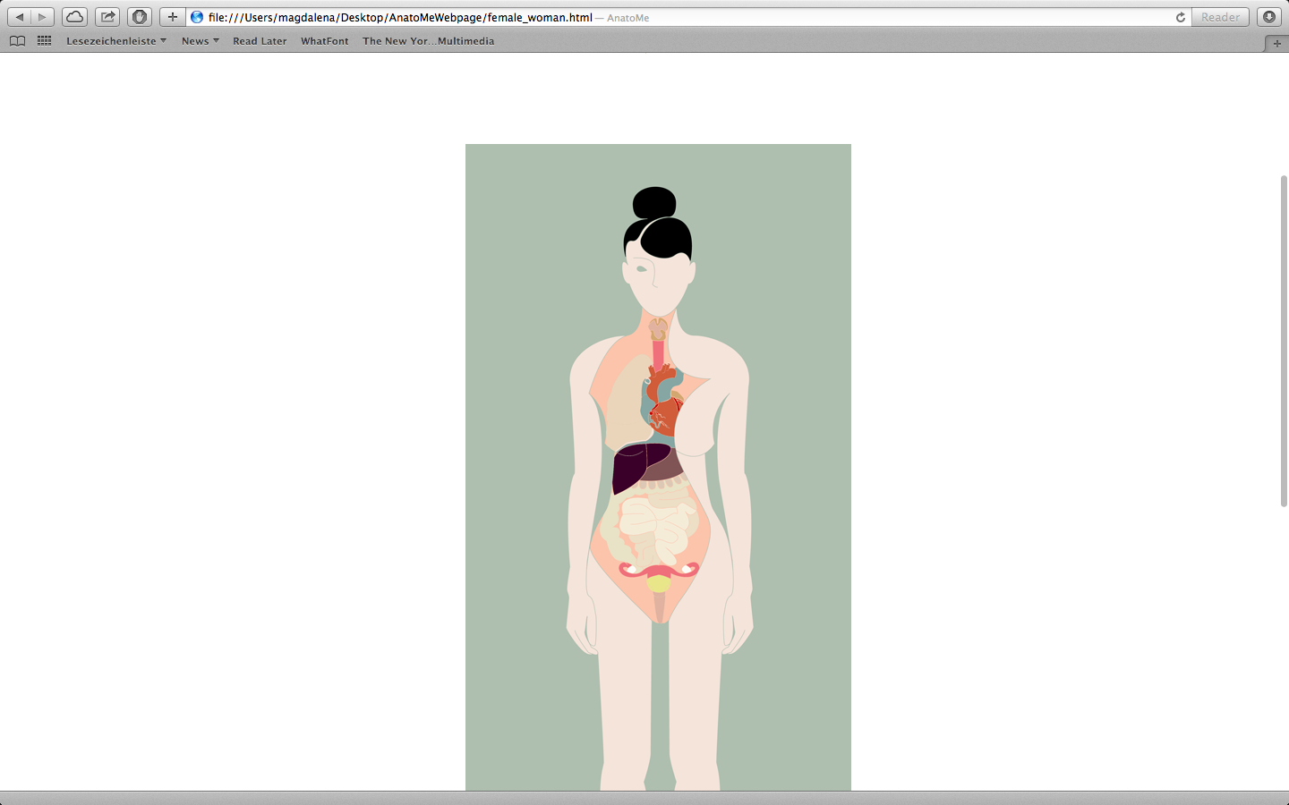
Task: Expand the News bookmarks folder
Action: (200, 41)
